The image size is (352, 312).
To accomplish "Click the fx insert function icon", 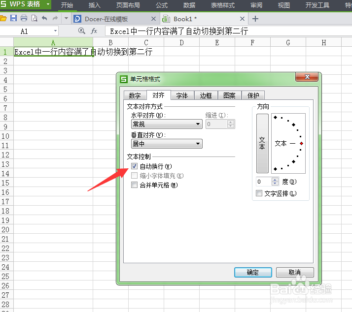I will [94, 31].
